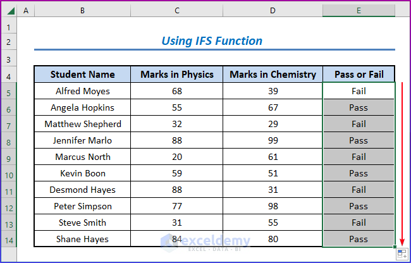Click the "Pass or Fail" header cell
Viewport: 411px width, 263px height.
tap(359, 75)
